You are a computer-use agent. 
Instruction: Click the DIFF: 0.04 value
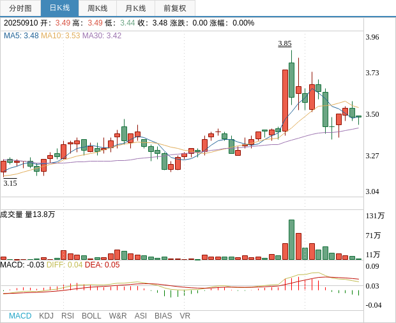pos(65,265)
